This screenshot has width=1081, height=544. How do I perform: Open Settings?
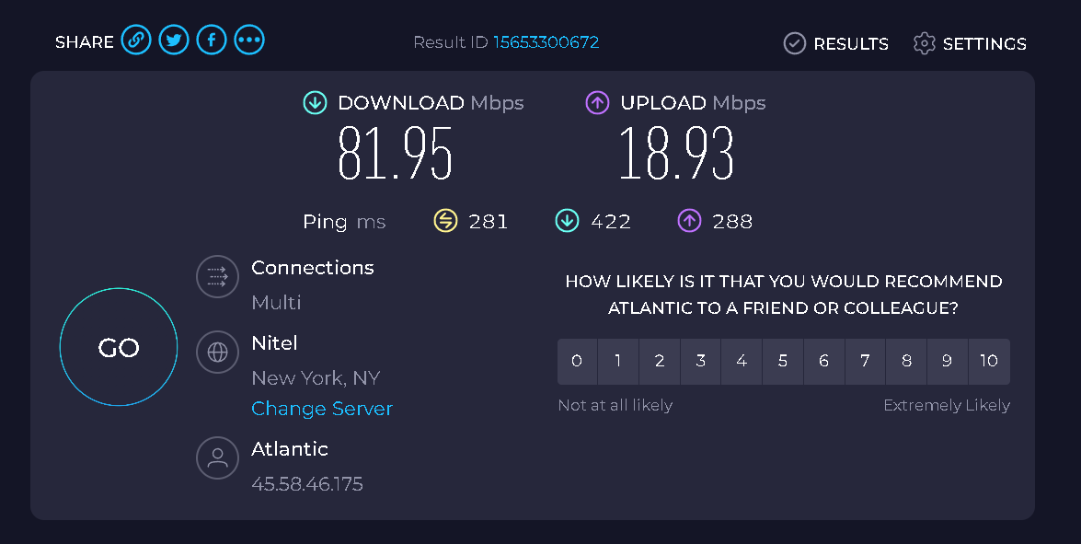click(x=970, y=43)
